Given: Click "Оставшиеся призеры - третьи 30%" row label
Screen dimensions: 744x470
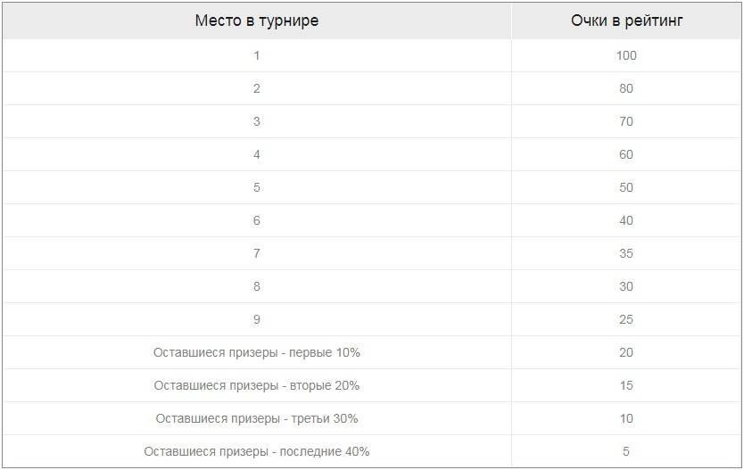Looking at the screenshot, I should click(x=256, y=418).
